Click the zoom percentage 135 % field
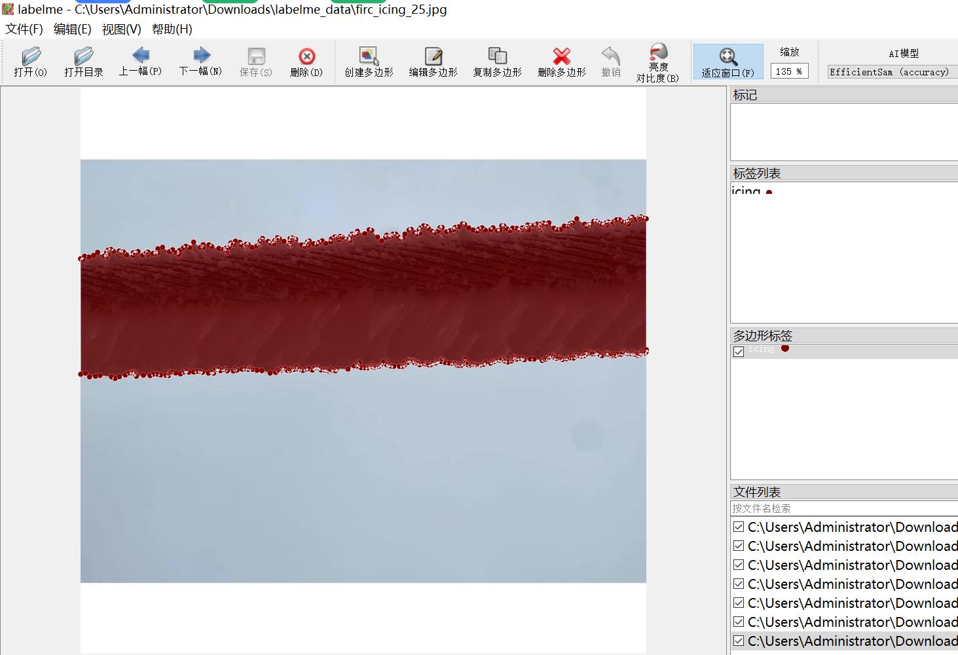Image resolution: width=958 pixels, height=655 pixels. [x=789, y=71]
